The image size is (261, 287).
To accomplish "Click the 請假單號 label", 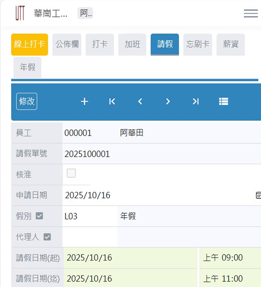I will pos(32,154).
